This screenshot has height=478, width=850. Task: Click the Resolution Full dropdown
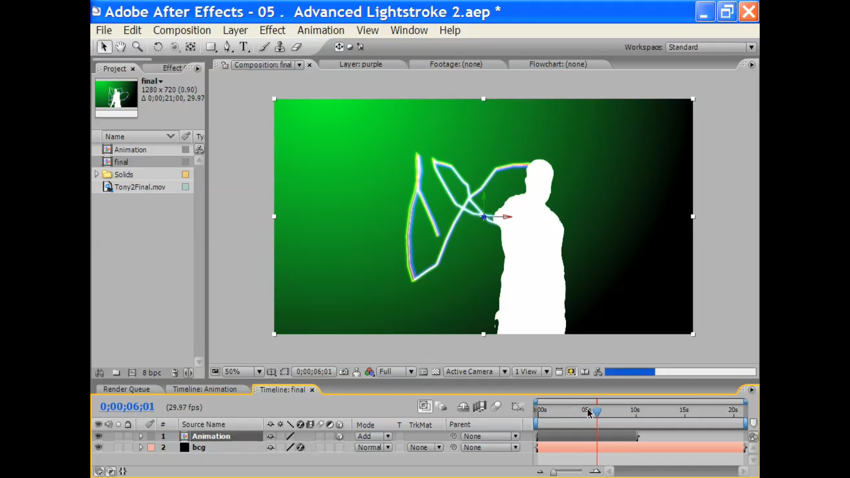click(x=396, y=372)
